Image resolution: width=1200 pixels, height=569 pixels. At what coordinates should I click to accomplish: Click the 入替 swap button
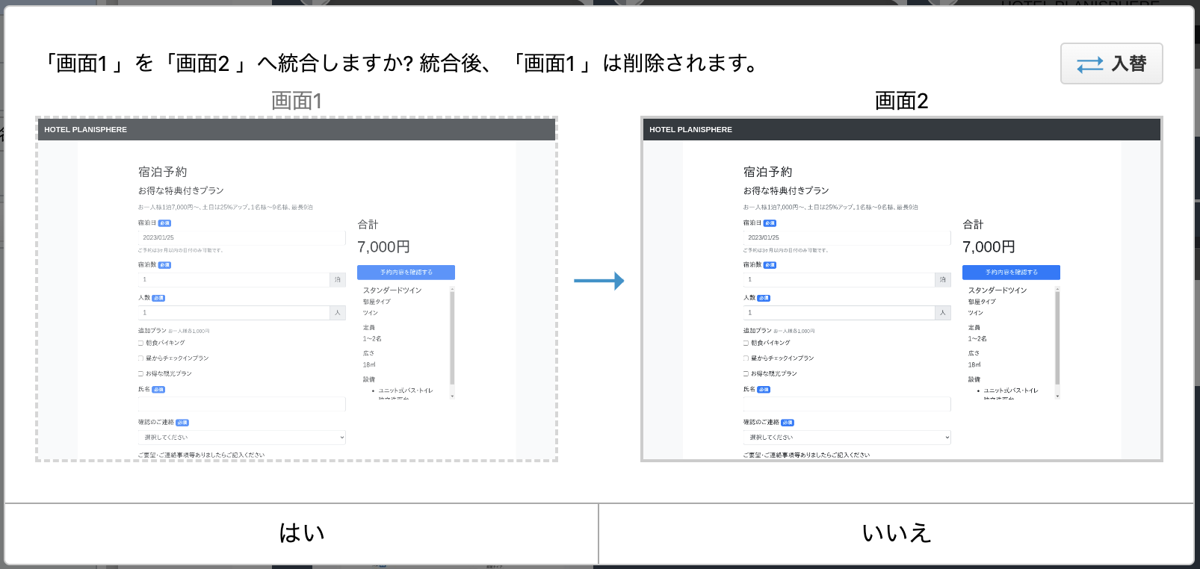click(x=1111, y=63)
